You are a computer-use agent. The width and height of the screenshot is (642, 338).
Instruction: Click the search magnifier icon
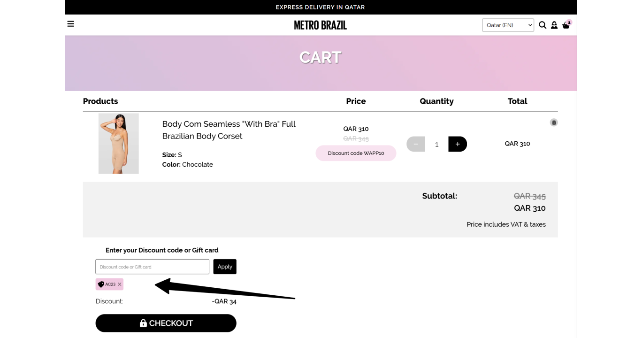click(543, 25)
